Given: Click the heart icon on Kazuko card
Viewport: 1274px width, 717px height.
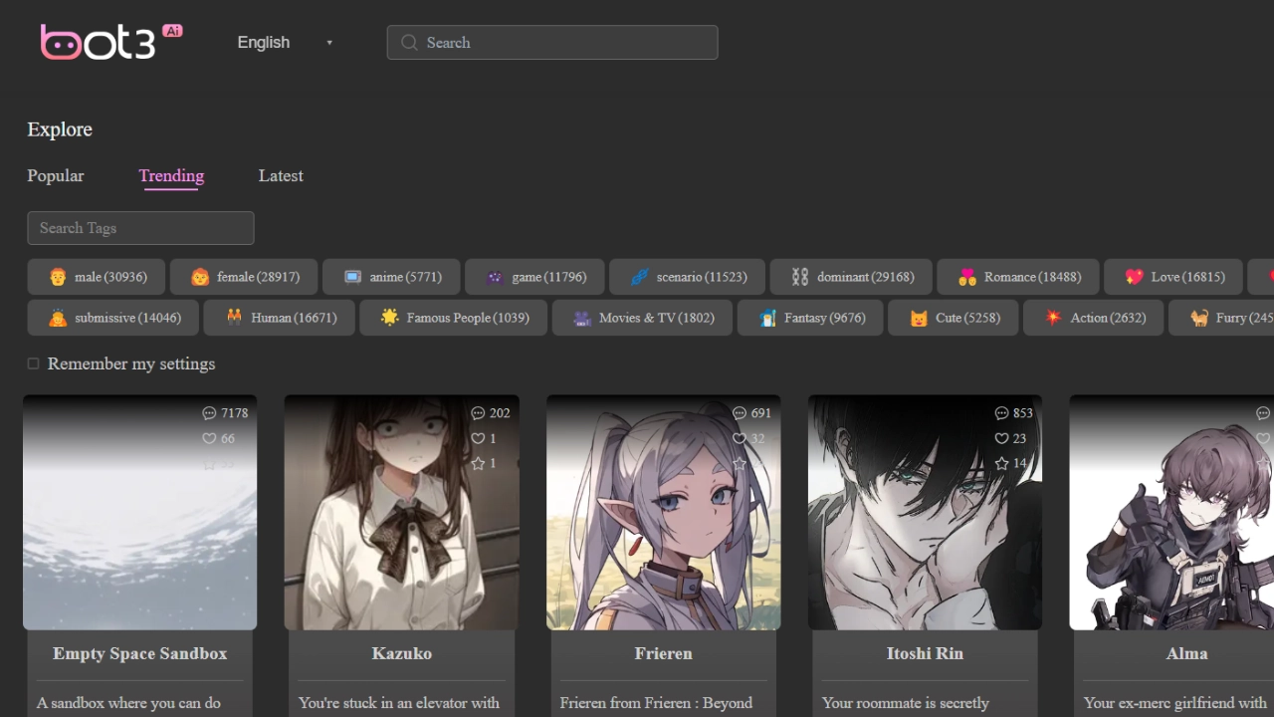Looking at the screenshot, I should (478, 438).
